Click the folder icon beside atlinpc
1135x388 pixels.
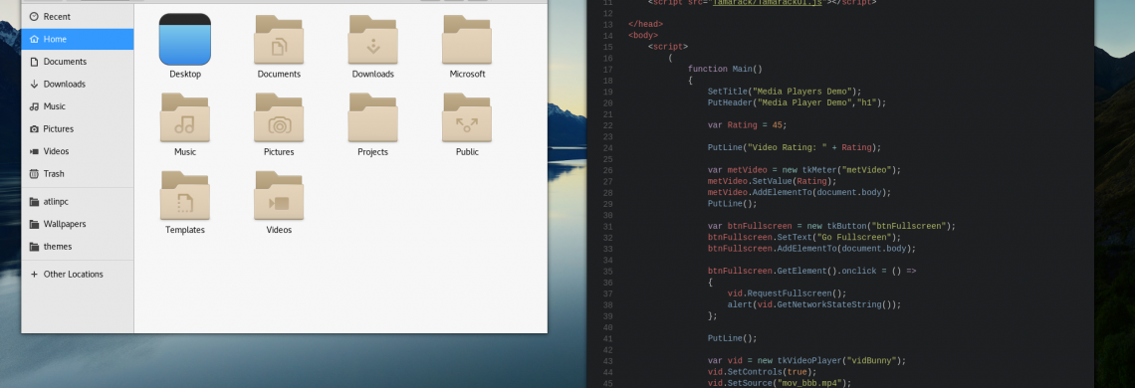pyautogui.click(x=34, y=201)
